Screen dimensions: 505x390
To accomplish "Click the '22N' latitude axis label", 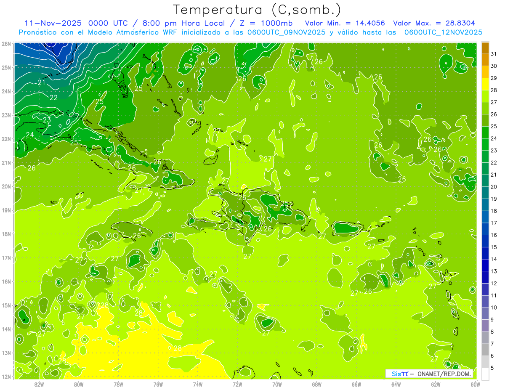I will pos(6,139).
